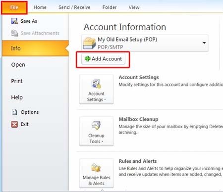The image size is (223, 192).
Task: Click the green plus Add Account icon
Action: 87,59
